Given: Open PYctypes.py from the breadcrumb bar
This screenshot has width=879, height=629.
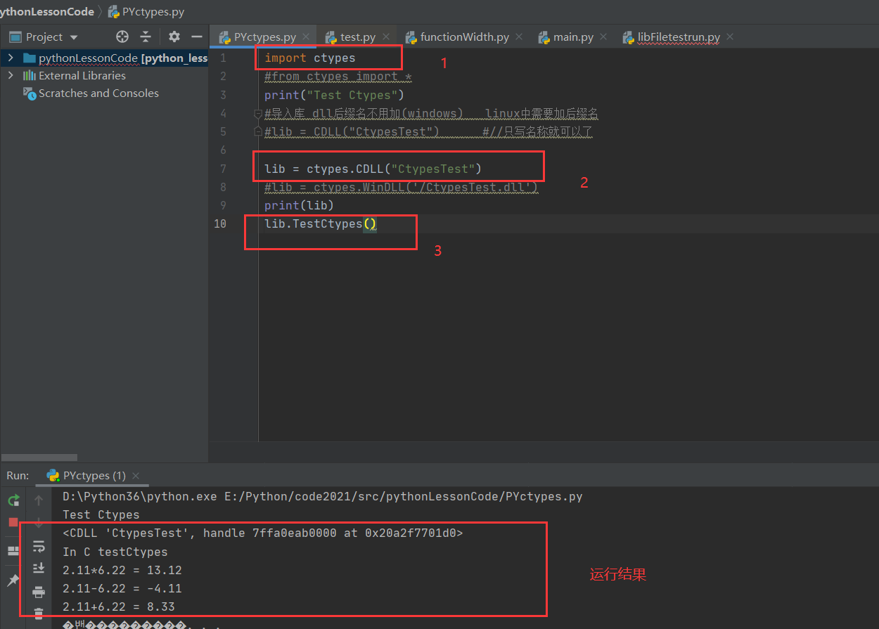Looking at the screenshot, I should [152, 11].
